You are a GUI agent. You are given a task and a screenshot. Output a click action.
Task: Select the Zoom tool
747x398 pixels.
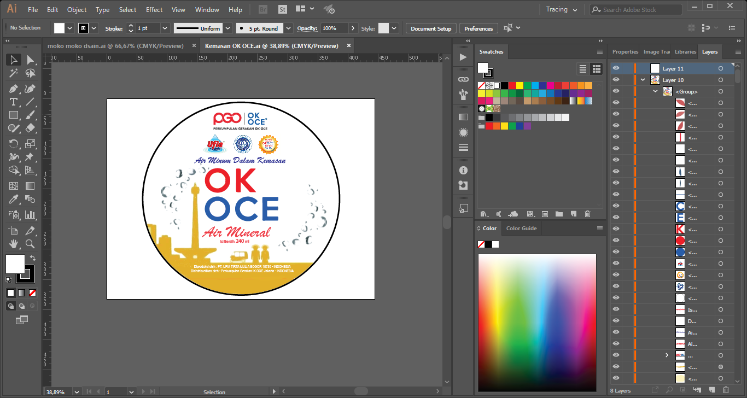30,244
